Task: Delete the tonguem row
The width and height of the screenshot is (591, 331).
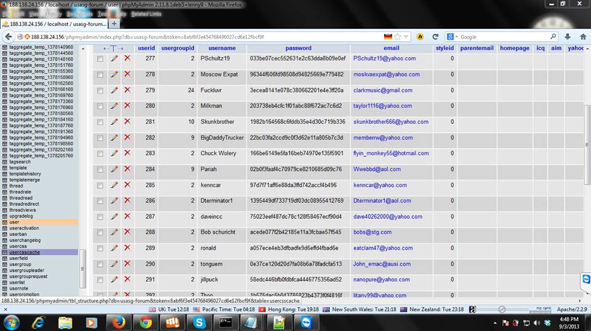Action: point(127,263)
